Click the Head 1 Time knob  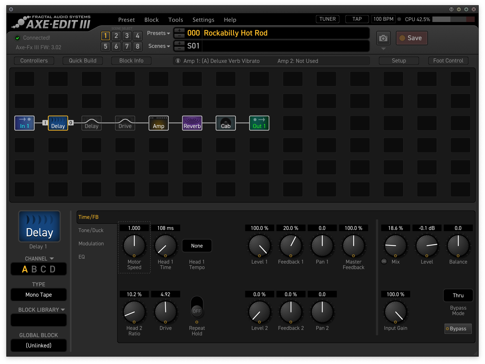tap(165, 246)
